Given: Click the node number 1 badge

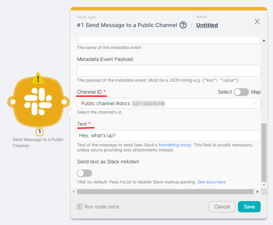Looking at the screenshot, I should point(39,132).
